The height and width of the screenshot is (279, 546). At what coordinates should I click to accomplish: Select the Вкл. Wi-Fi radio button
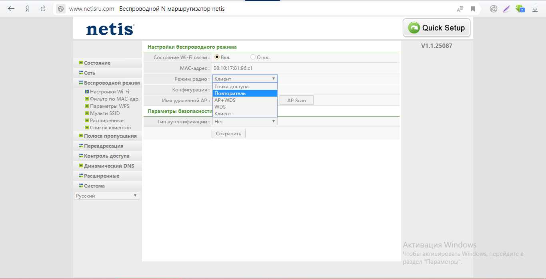tap(217, 57)
